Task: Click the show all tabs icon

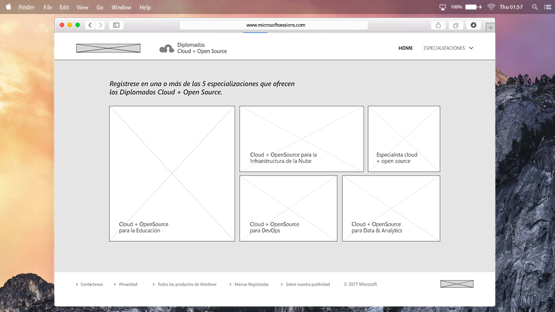Action: tap(456, 25)
